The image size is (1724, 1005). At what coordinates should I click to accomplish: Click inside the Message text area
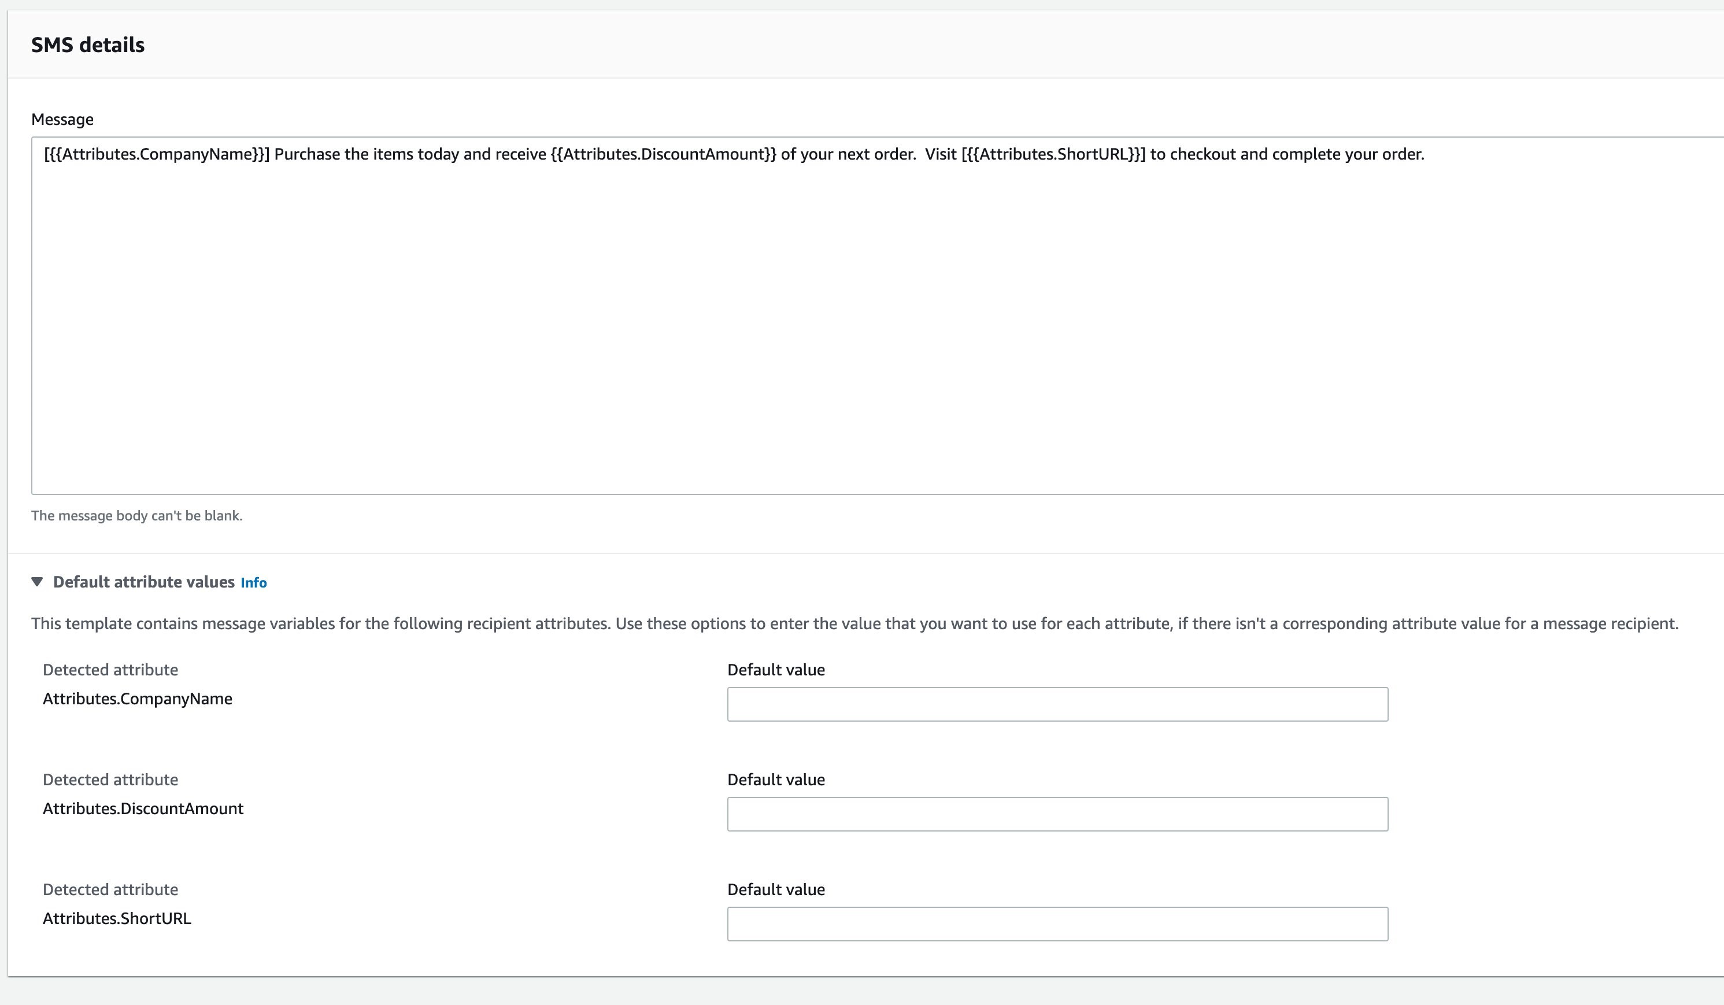click(x=877, y=315)
